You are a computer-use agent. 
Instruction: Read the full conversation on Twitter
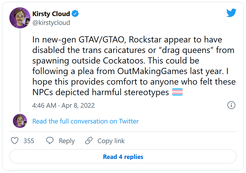(85, 121)
